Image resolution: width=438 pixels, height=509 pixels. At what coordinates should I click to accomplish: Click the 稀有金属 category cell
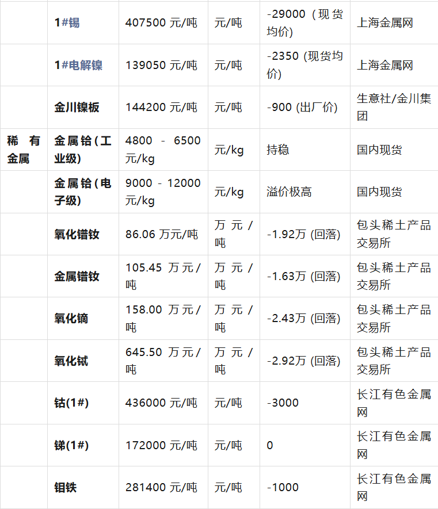(x=24, y=150)
